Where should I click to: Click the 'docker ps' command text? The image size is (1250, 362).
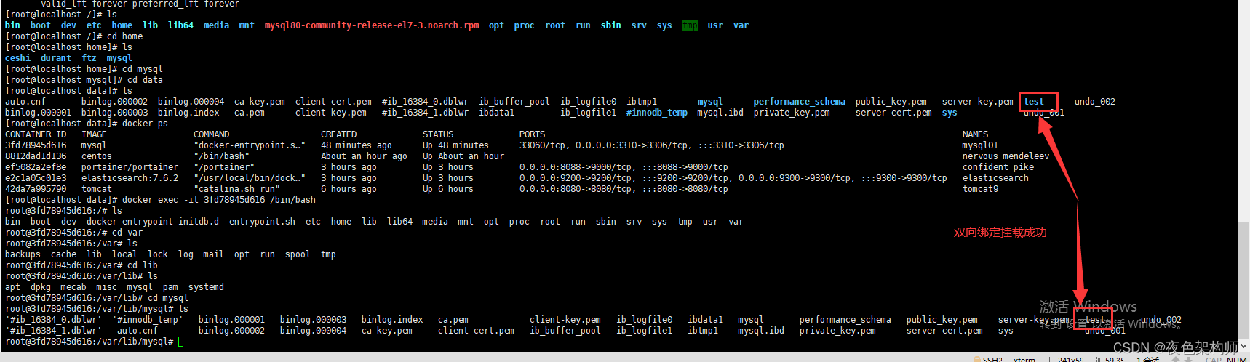point(145,124)
